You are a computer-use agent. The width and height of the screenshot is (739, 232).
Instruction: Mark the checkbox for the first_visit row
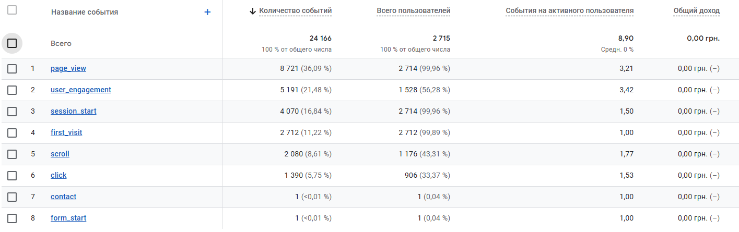12,132
